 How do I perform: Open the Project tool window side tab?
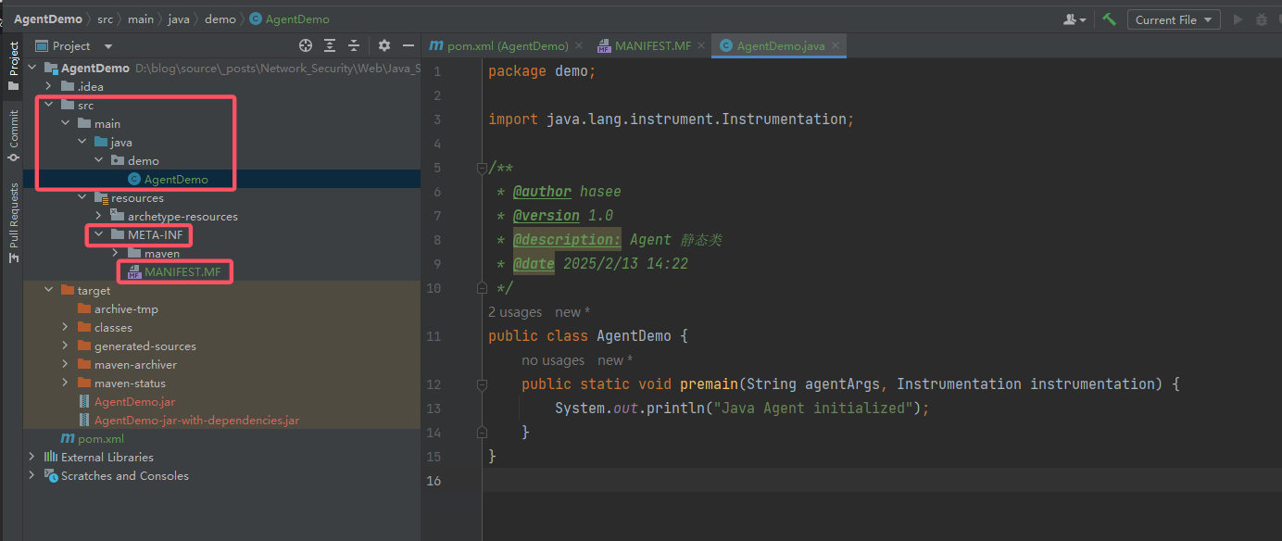pyautogui.click(x=12, y=65)
